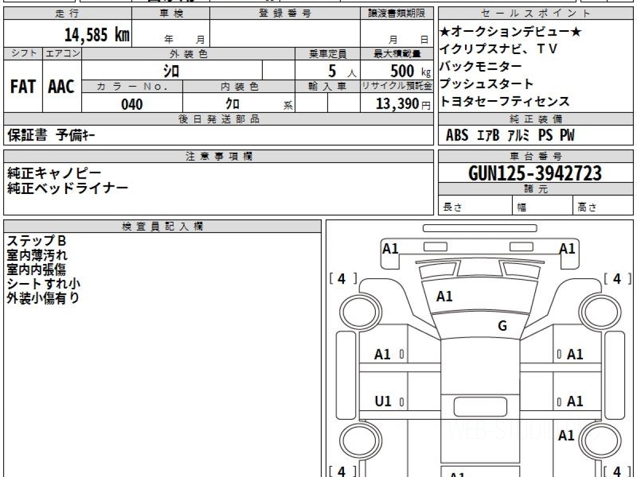This screenshot has height=477, width=637.
Task: Click the 車検 header cell
Action: pos(171,14)
